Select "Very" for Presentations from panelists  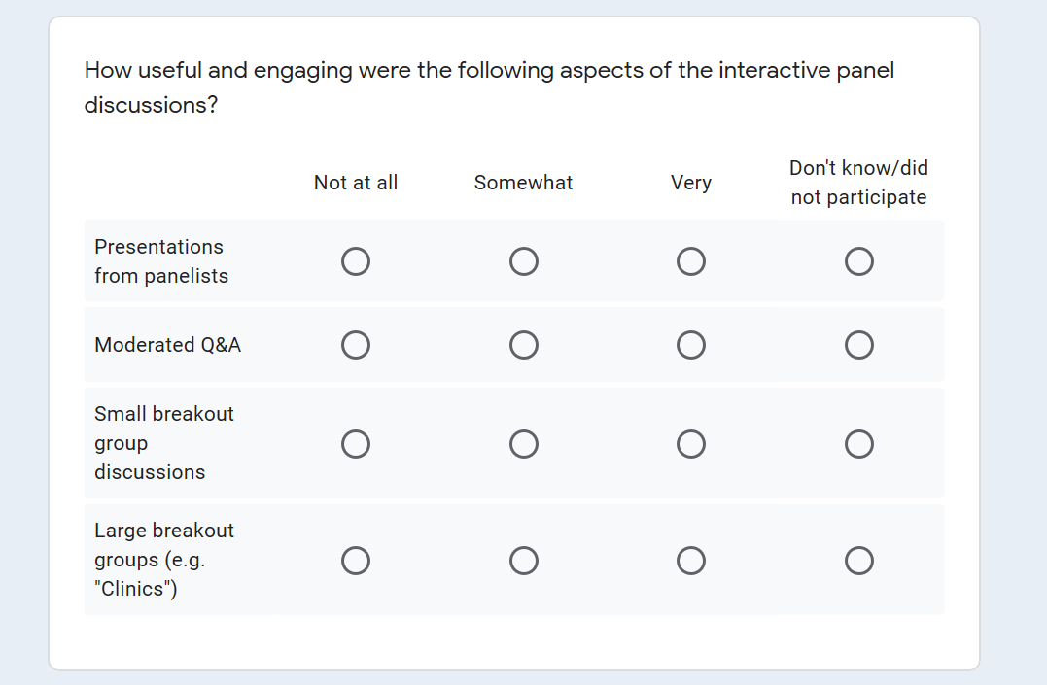point(691,261)
